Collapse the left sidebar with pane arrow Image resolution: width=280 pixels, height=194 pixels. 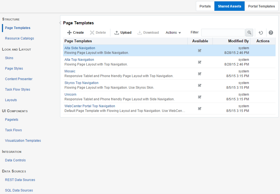60,23
